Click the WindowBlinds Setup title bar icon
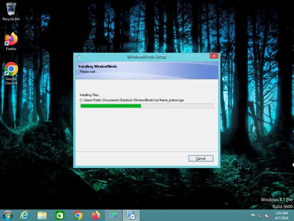The height and width of the screenshot is (221, 294). (x=78, y=57)
